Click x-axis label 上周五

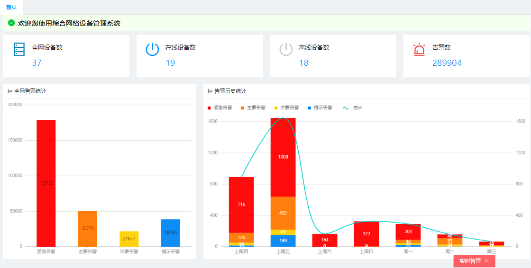(x=283, y=251)
